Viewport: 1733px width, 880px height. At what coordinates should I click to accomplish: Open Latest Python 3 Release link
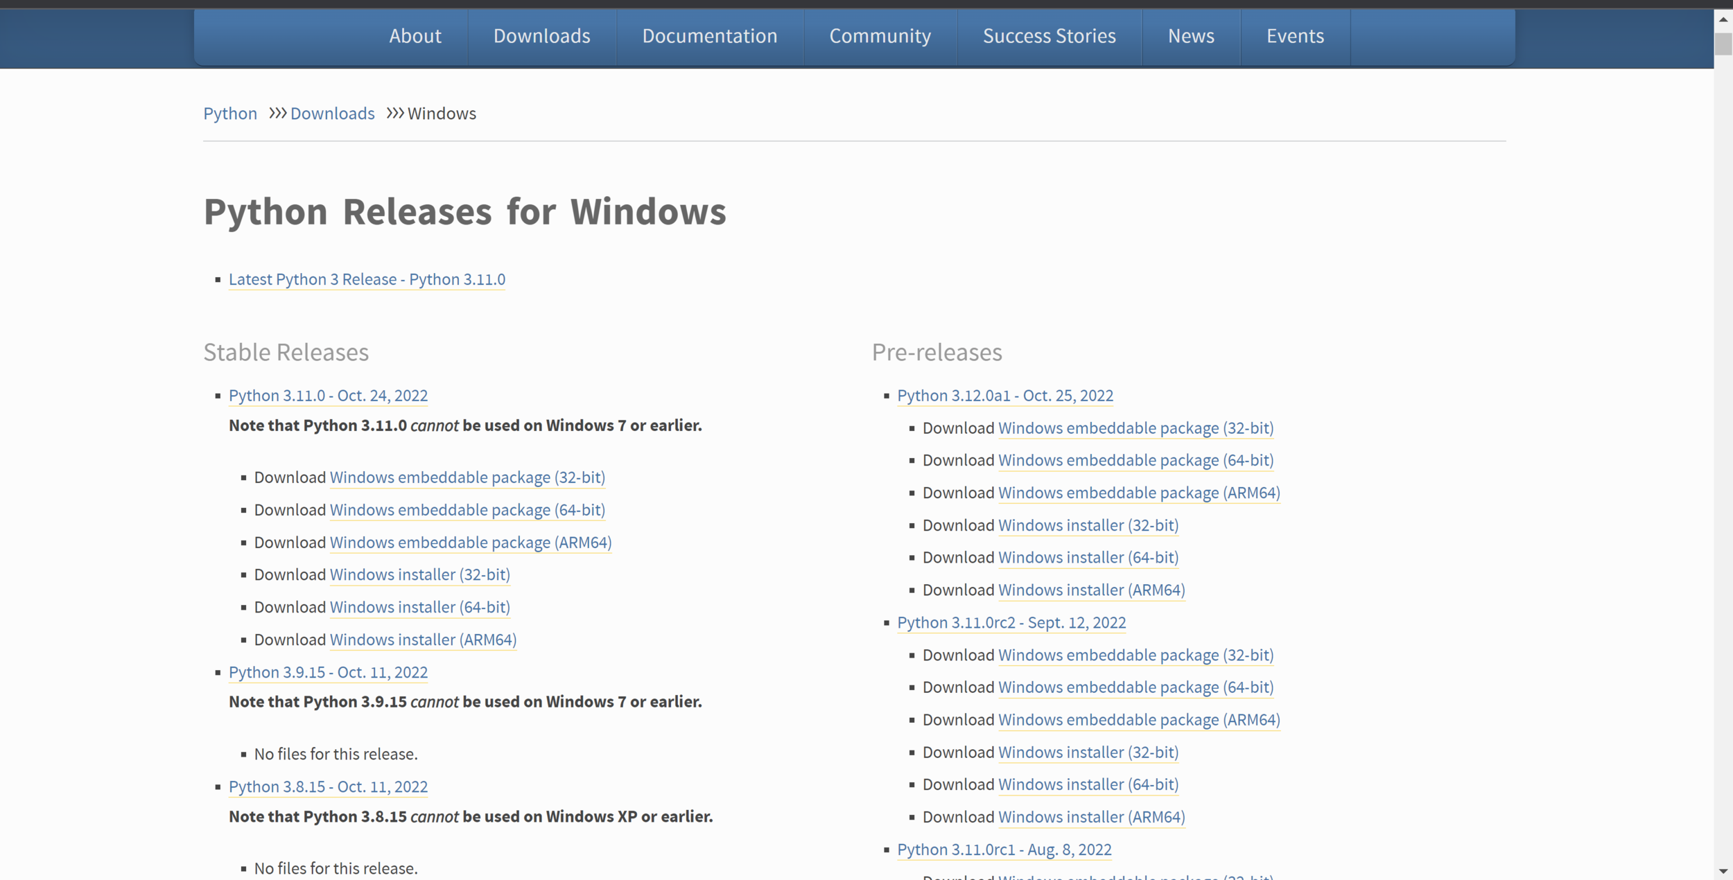(367, 279)
